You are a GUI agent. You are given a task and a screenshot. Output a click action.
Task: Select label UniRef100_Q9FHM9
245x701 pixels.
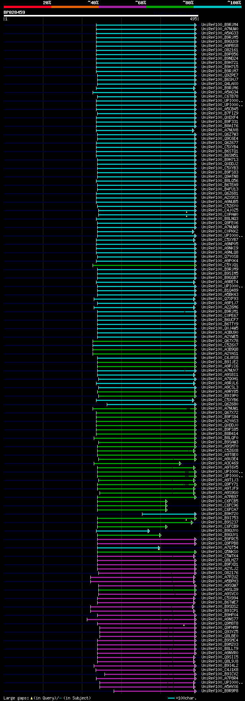point(220,628)
